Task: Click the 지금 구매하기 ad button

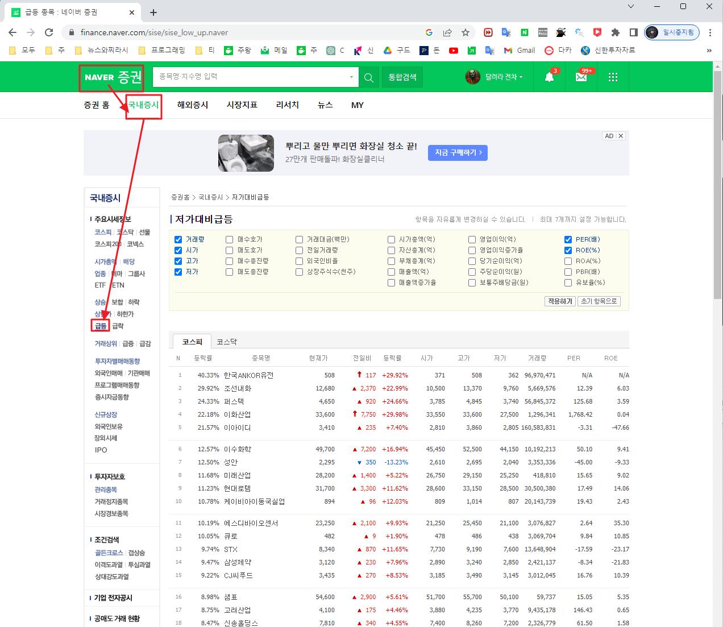Action: pos(458,152)
